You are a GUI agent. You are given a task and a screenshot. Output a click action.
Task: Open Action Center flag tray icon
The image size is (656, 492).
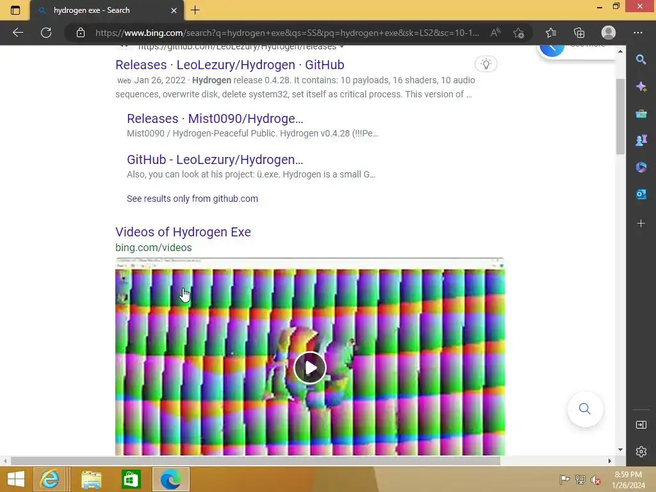point(564,479)
